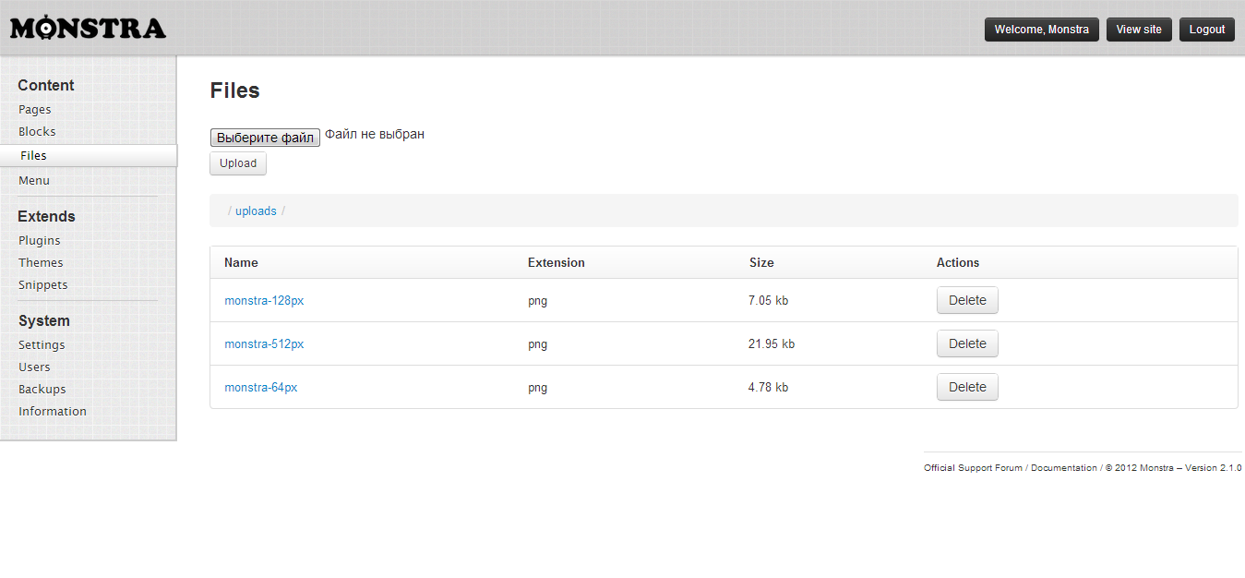Open Settings under System
This screenshot has height=578, width=1245.
pyautogui.click(x=42, y=344)
